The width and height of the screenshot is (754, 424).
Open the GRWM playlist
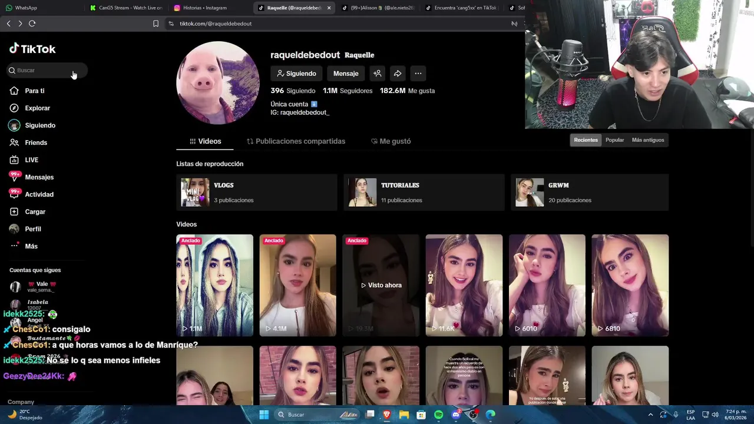point(590,192)
